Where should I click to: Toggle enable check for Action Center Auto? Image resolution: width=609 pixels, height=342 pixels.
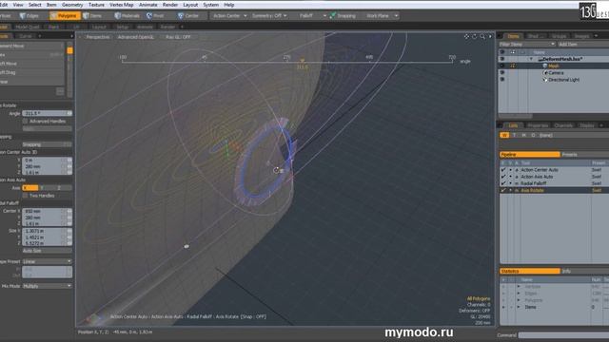(503, 170)
